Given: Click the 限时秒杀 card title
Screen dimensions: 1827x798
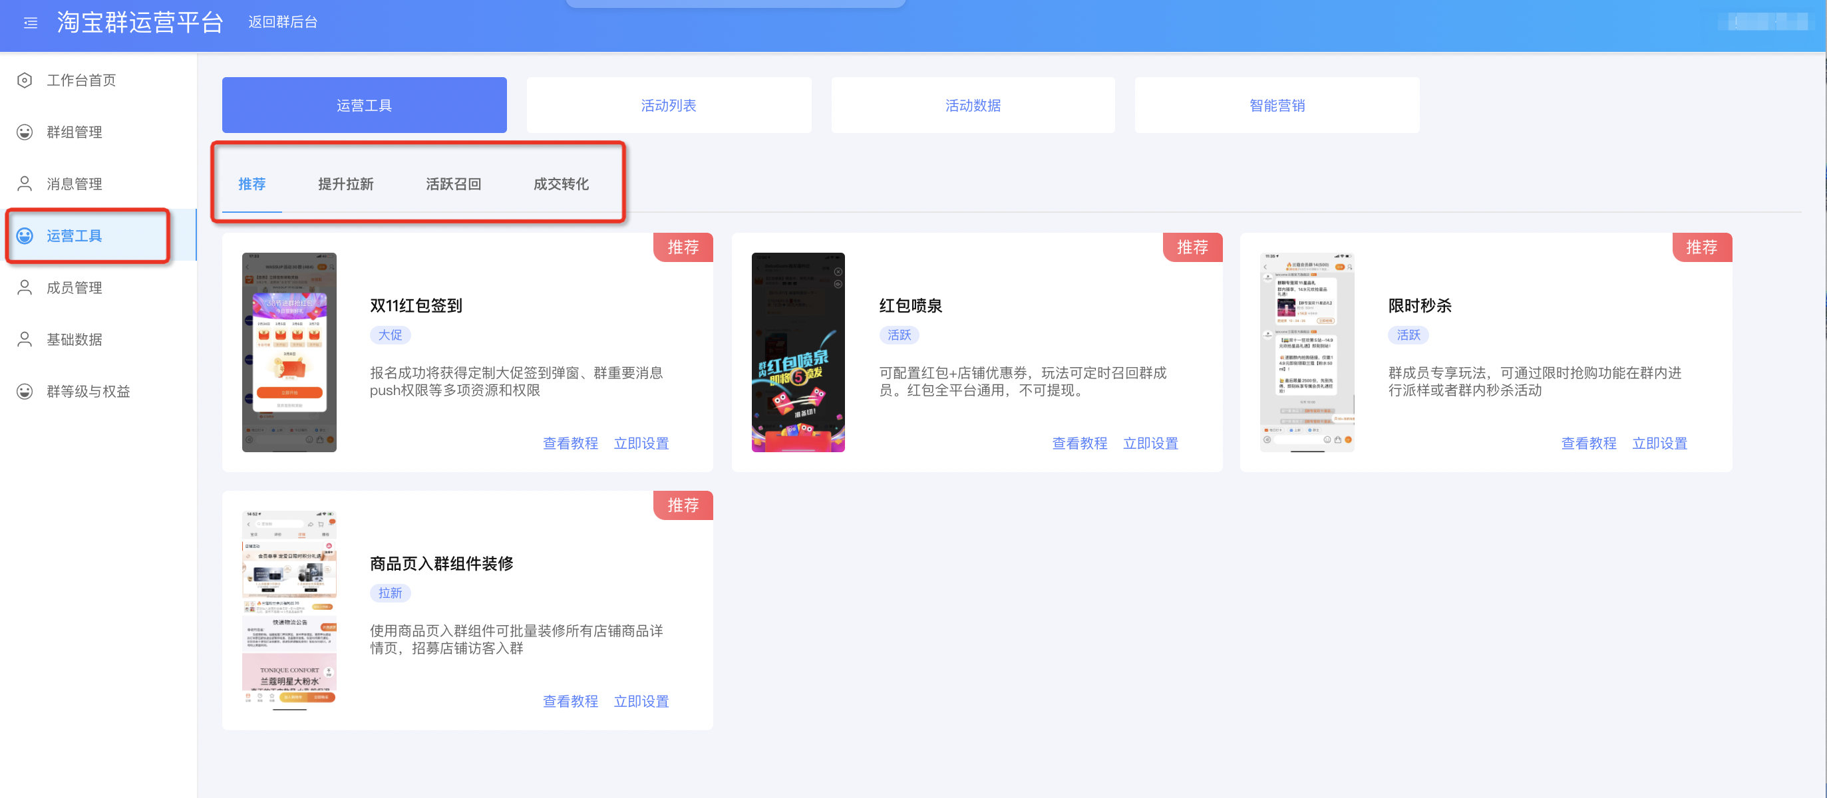Looking at the screenshot, I should 1420,305.
